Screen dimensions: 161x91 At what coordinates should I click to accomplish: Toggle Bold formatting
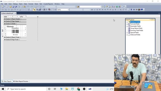point(92,10)
